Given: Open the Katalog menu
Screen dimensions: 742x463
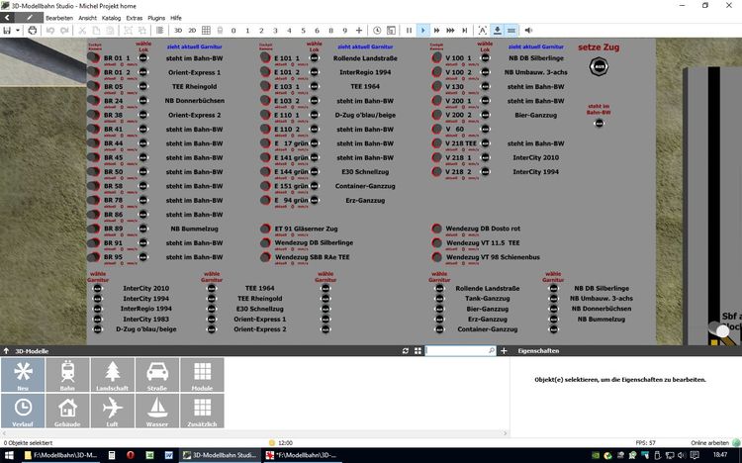Looking at the screenshot, I should click(111, 18).
